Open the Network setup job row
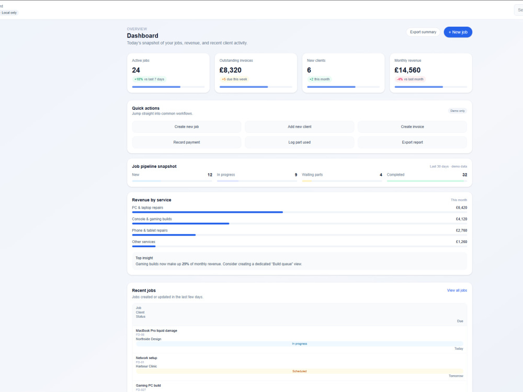 (300, 367)
